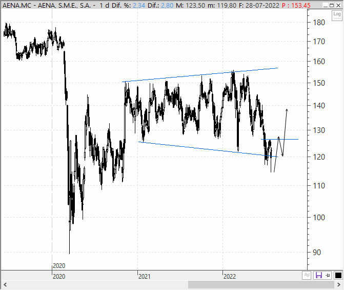This screenshot has height=290, width=344.
Task: Click the red 'P : 153,45' price
Action: pos(296,5)
